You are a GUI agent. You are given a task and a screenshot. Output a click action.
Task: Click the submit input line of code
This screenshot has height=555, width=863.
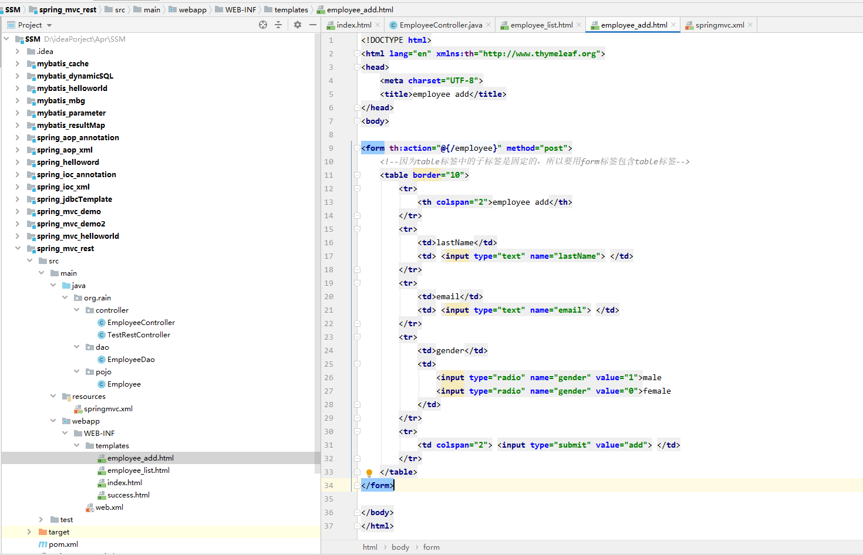point(549,445)
